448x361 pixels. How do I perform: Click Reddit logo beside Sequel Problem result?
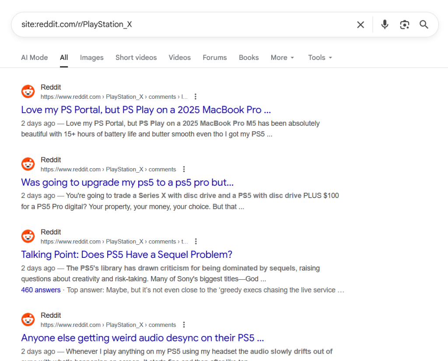[x=28, y=236]
